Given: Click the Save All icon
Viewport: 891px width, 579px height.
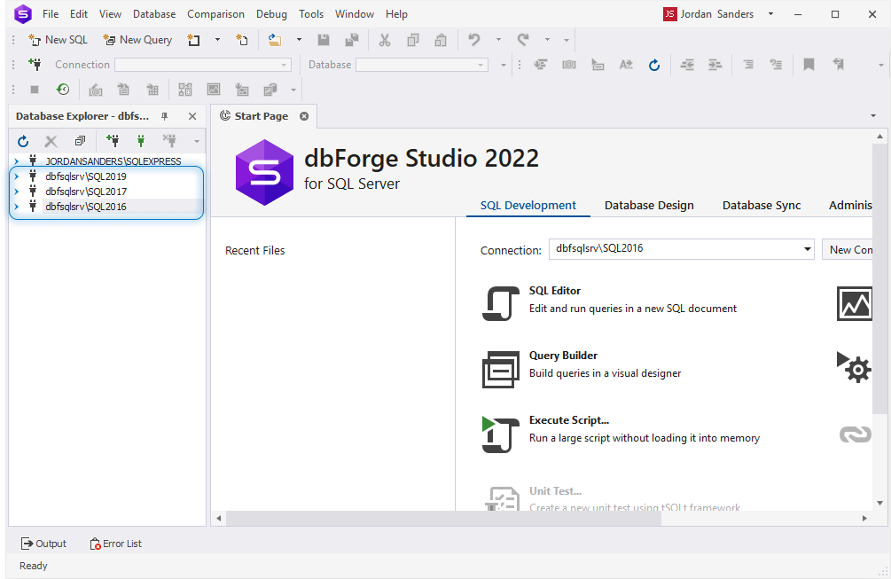Looking at the screenshot, I should tap(352, 40).
